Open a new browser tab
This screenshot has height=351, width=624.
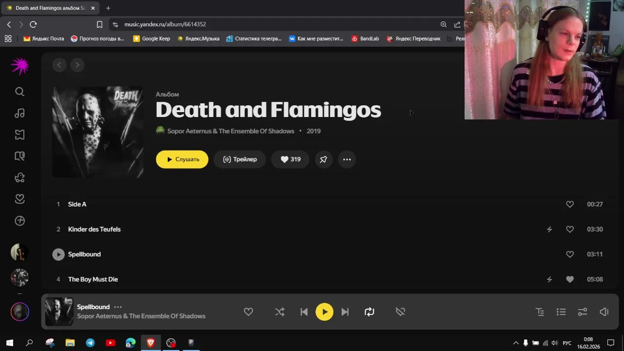108,8
